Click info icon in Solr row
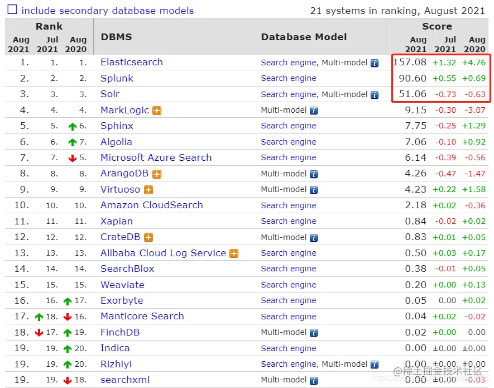Image resolution: width=494 pixels, height=388 pixels. click(x=375, y=95)
